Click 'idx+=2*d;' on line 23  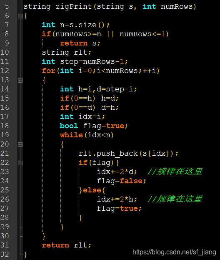(x=117, y=172)
